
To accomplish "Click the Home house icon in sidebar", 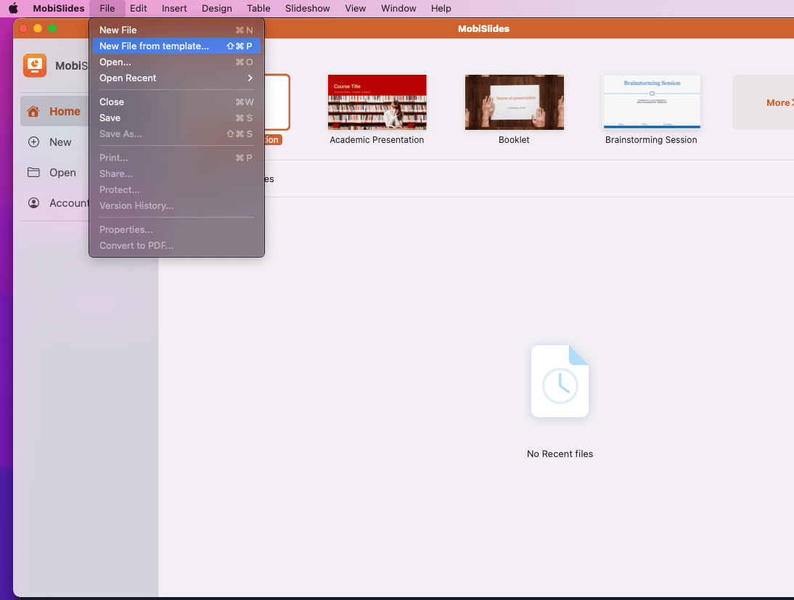I will tap(33, 112).
